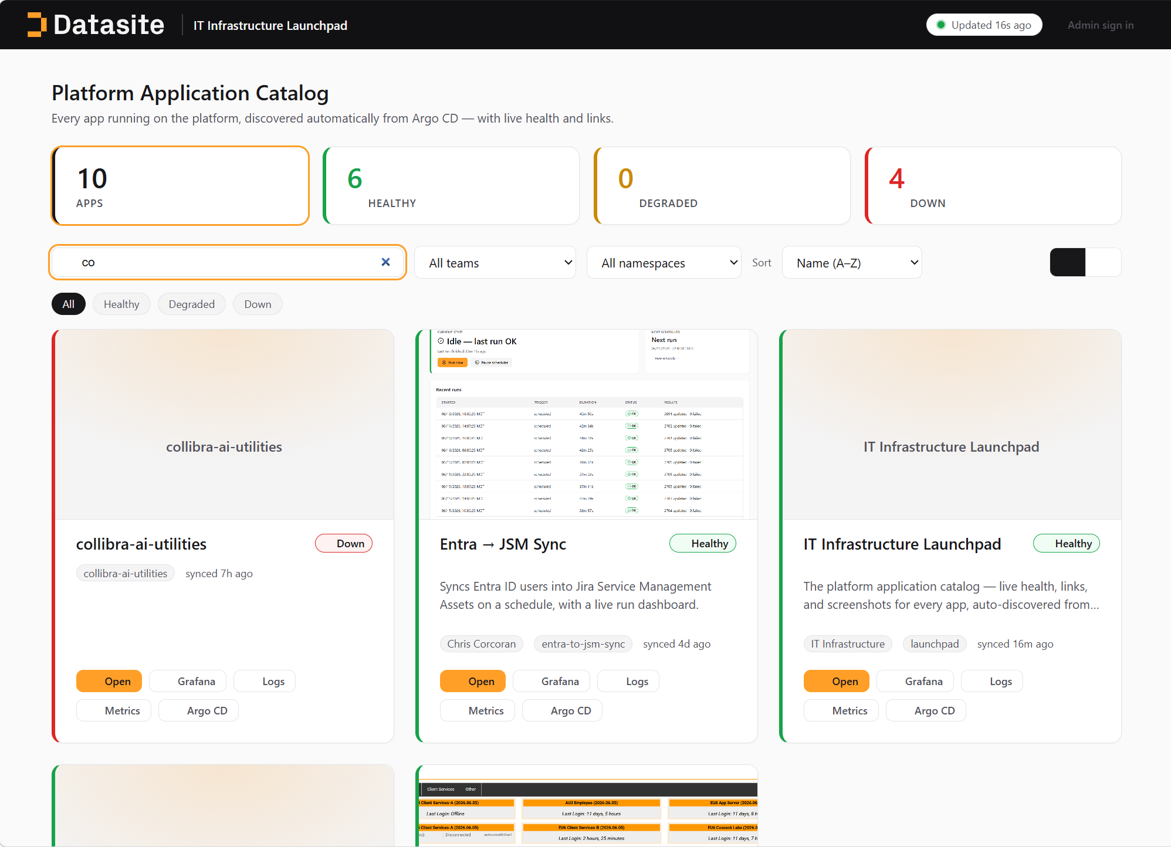This screenshot has height=847, width=1171.
Task: Click the collibra-ai-utilities card title
Action: [141, 544]
